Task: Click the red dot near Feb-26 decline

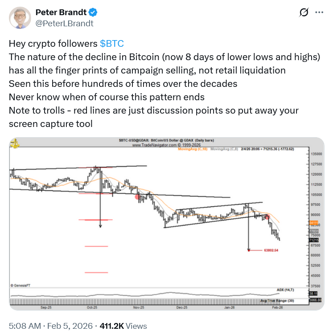Action: coord(267,217)
